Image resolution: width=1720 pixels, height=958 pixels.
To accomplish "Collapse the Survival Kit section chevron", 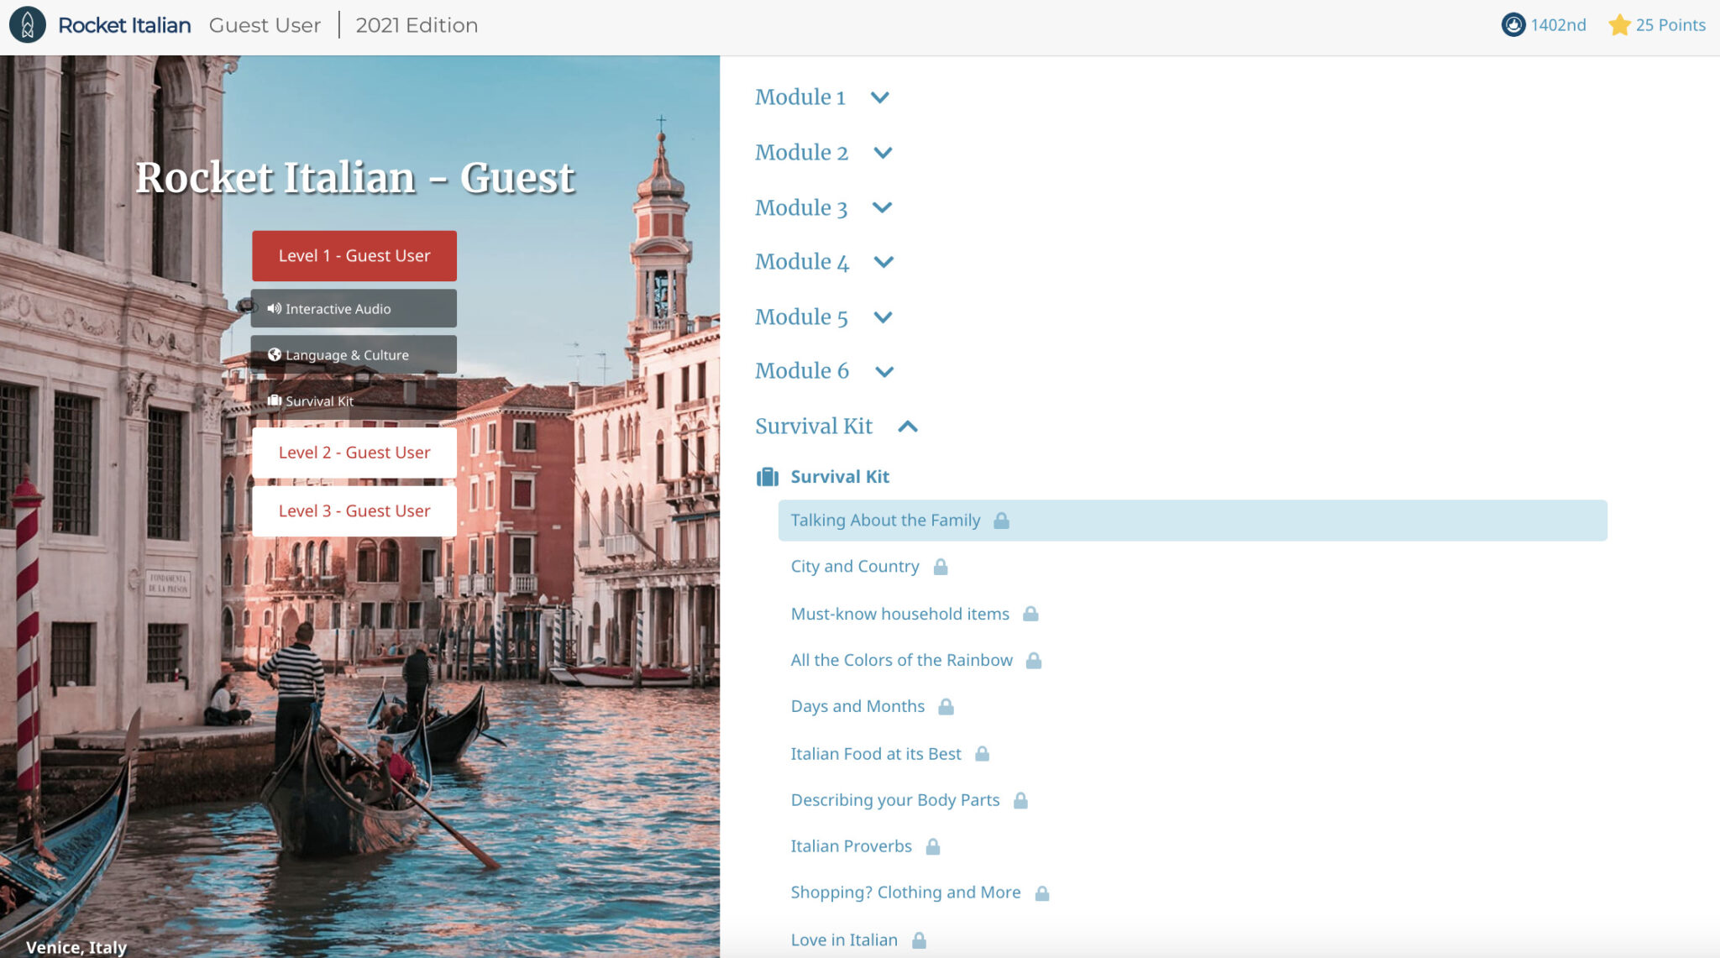I will pos(908,427).
